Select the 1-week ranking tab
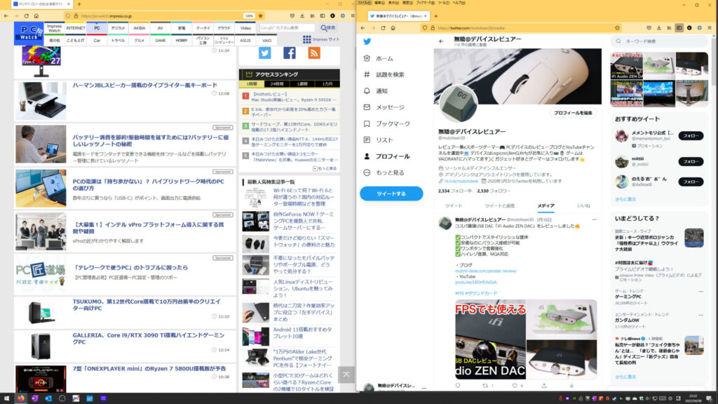 coord(302,84)
